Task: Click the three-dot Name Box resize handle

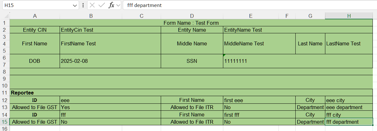Action: 83,5
